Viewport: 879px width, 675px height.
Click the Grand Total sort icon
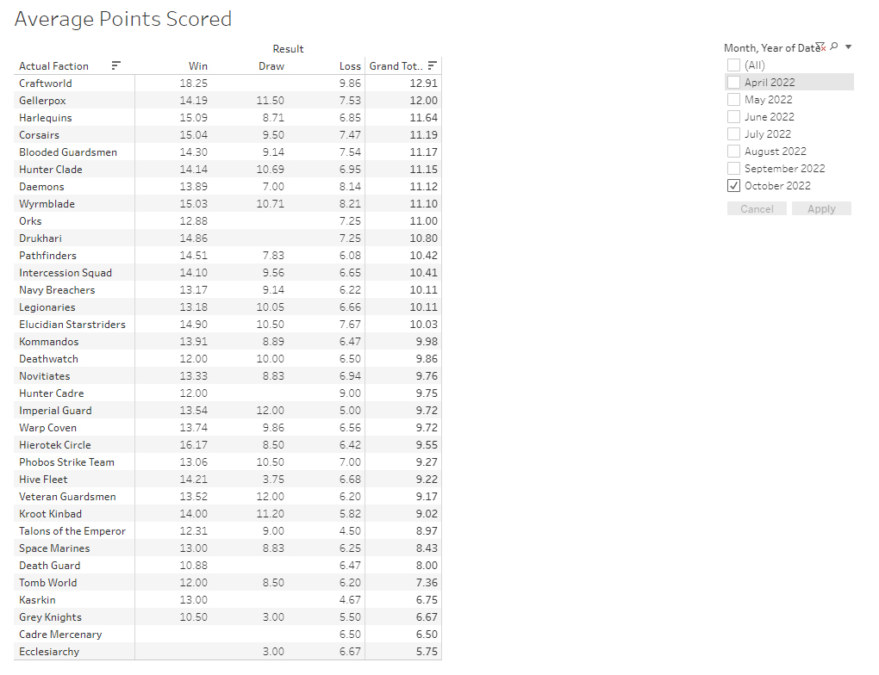[x=433, y=65]
